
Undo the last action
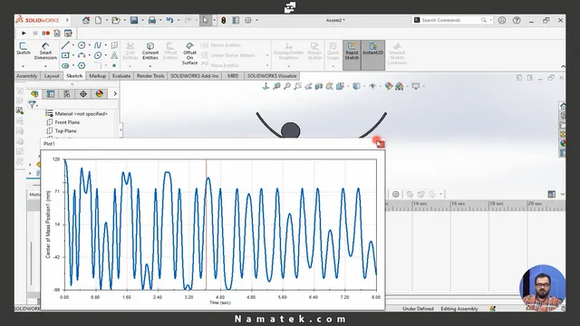tap(169, 20)
